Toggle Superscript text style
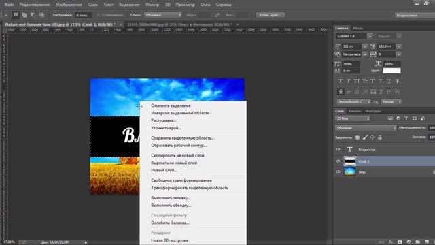The width and height of the screenshot is (435, 245). click(373, 81)
